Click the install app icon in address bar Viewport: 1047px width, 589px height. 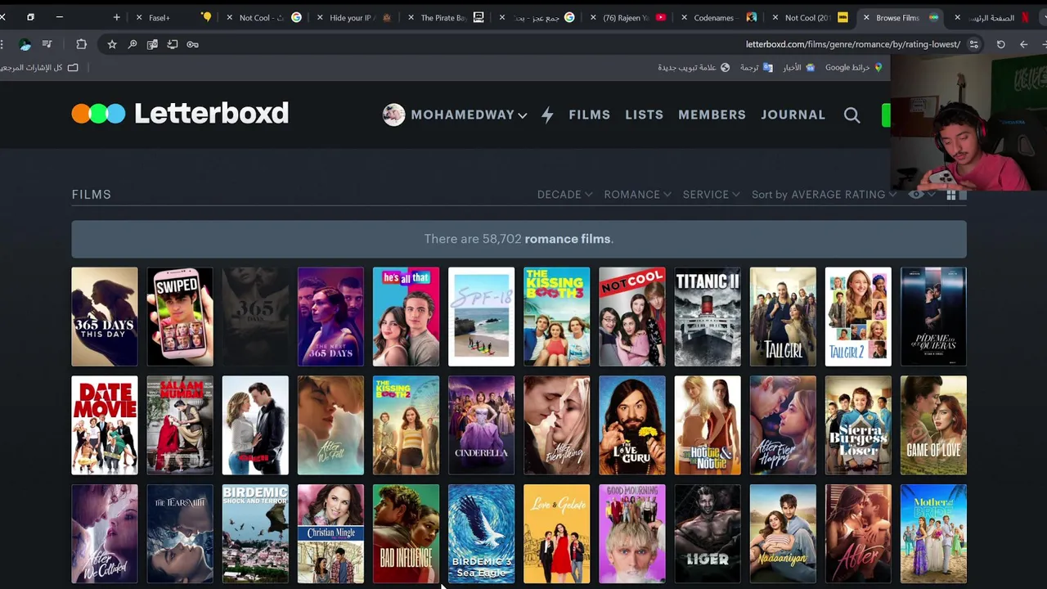(x=172, y=44)
